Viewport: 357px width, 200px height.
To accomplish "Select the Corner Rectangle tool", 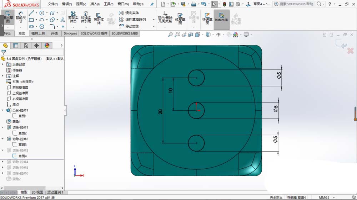I will (x=31, y=20).
